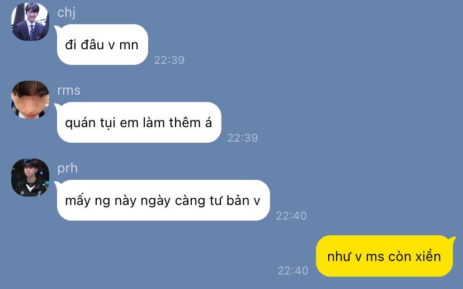Click the sender name prh
This screenshot has width=463, height=289.
68,169
